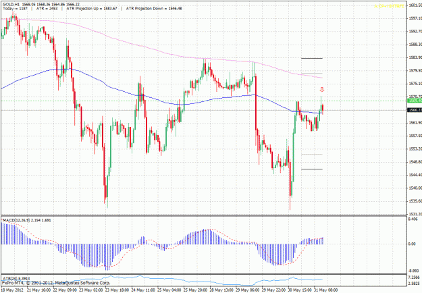Image resolution: width=422 pixels, height=293 pixels.
Task: Click the Today = 1187 readout
Action: click(x=15, y=9)
